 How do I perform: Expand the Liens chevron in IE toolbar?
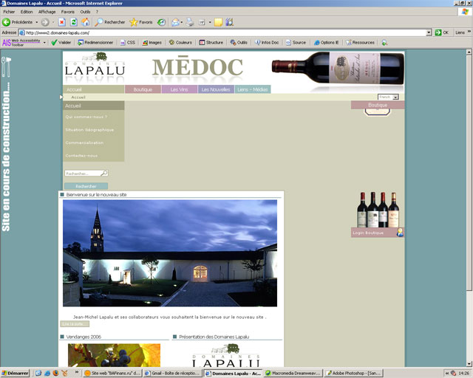pyautogui.click(x=469, y=31)
